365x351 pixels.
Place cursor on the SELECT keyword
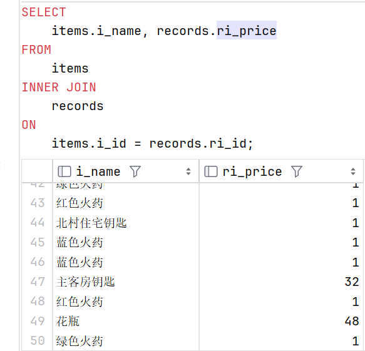tap(44, 12)
